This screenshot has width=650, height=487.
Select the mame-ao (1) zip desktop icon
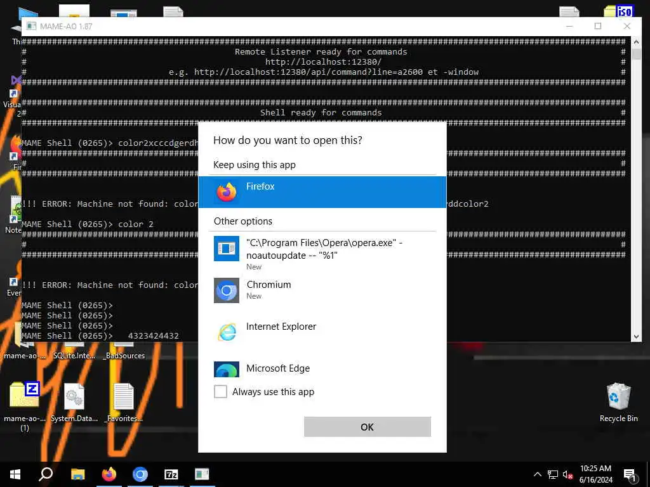pos(25,406)
